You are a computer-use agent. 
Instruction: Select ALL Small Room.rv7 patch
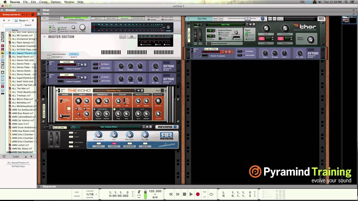(x=22, y=57)
